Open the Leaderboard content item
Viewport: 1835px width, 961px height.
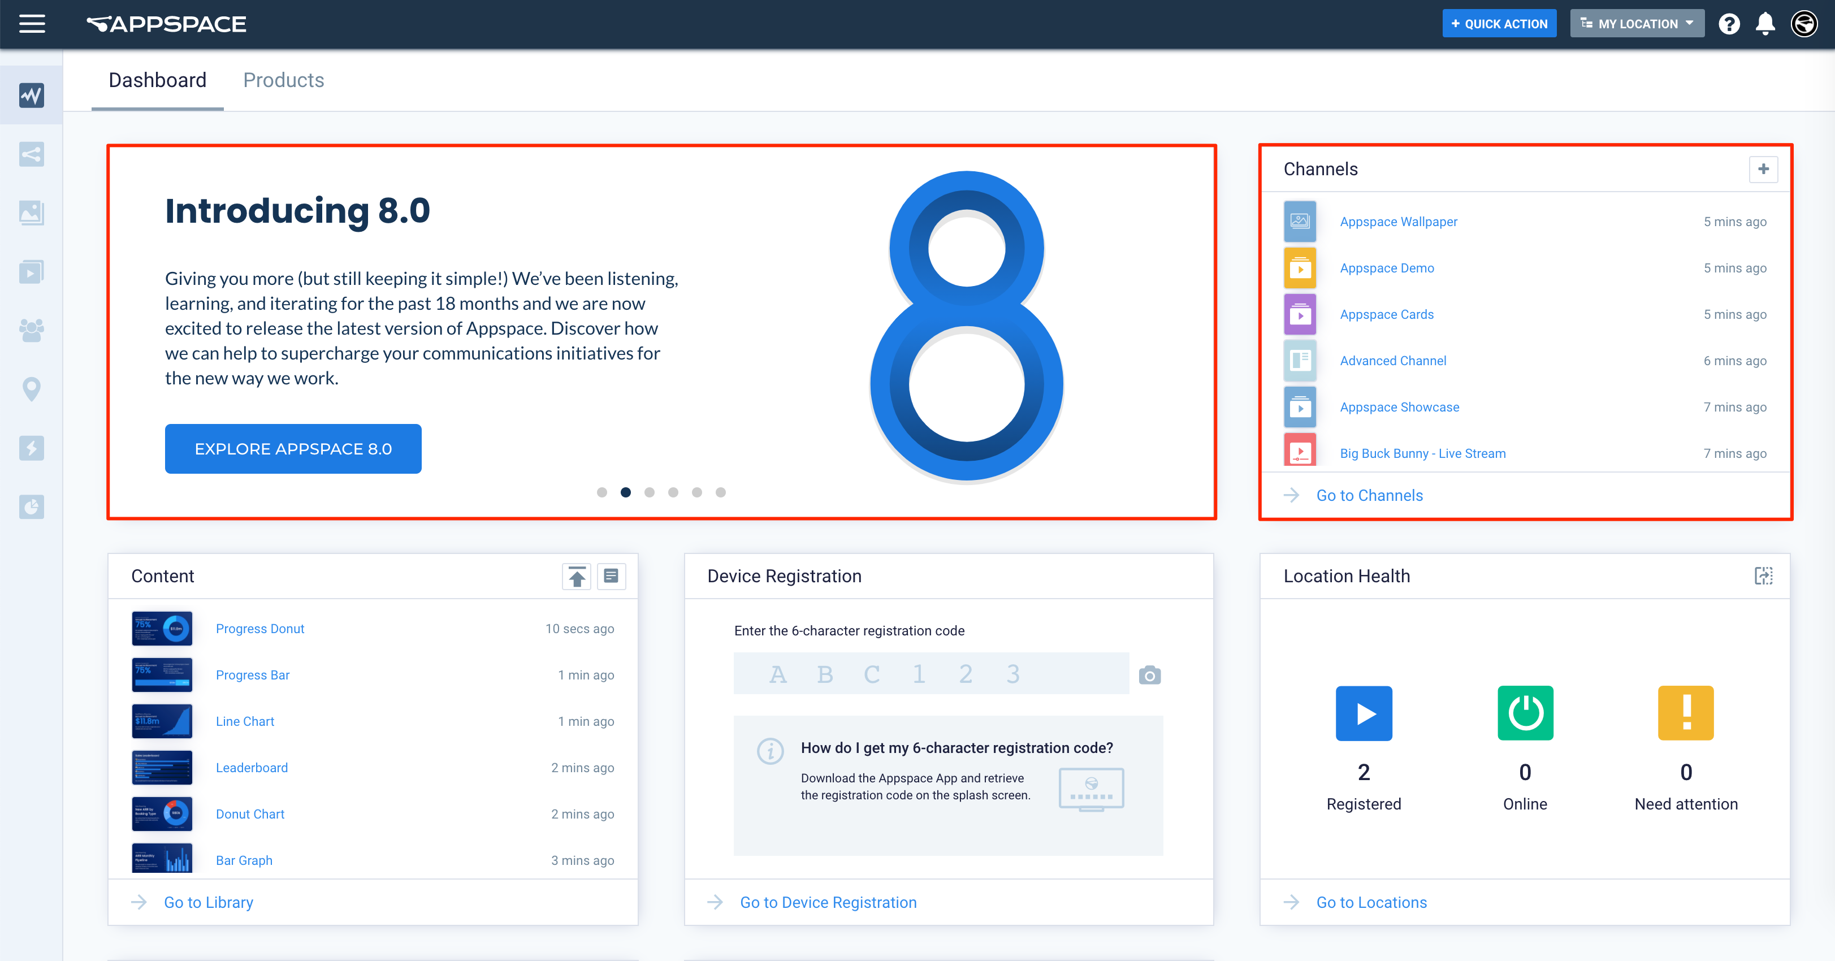[x=252, y=767]
